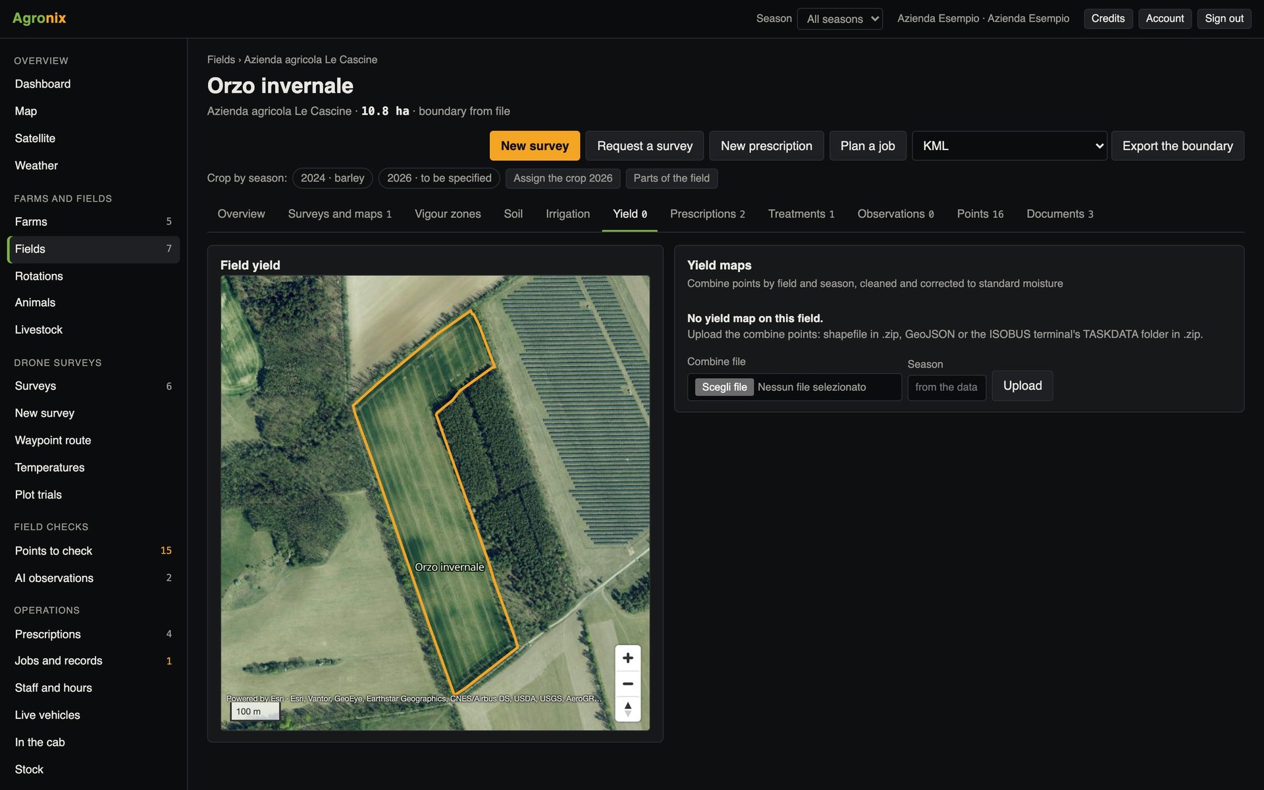
Task: Zoom in on the field map
Action: (627, 658)
